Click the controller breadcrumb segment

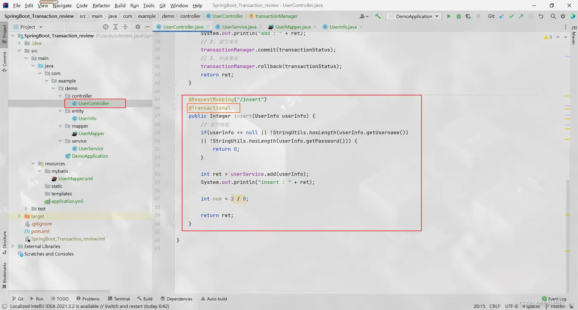pos(190,16)
